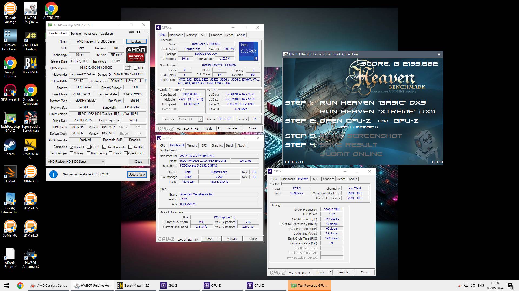
Task: Open Heaven Benchmark desktop icon
Action: (10, 40)
